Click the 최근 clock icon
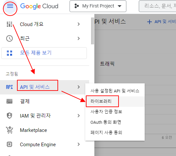176x156 pixels. point(9,38)
